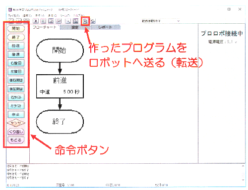Click the 停止 command button
The image size is (248, 190).
(16, 114)
